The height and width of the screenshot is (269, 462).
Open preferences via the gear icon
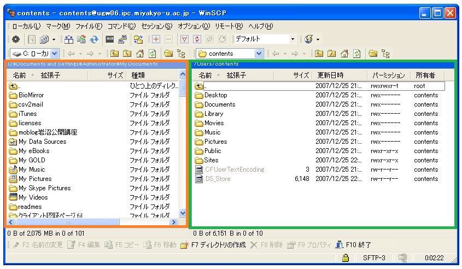[x=16, y=39]
